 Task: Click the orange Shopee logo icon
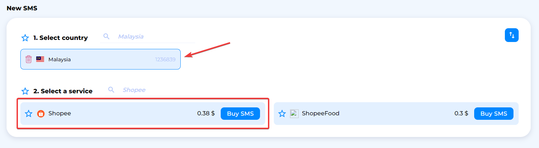click(x=41, y=114)
